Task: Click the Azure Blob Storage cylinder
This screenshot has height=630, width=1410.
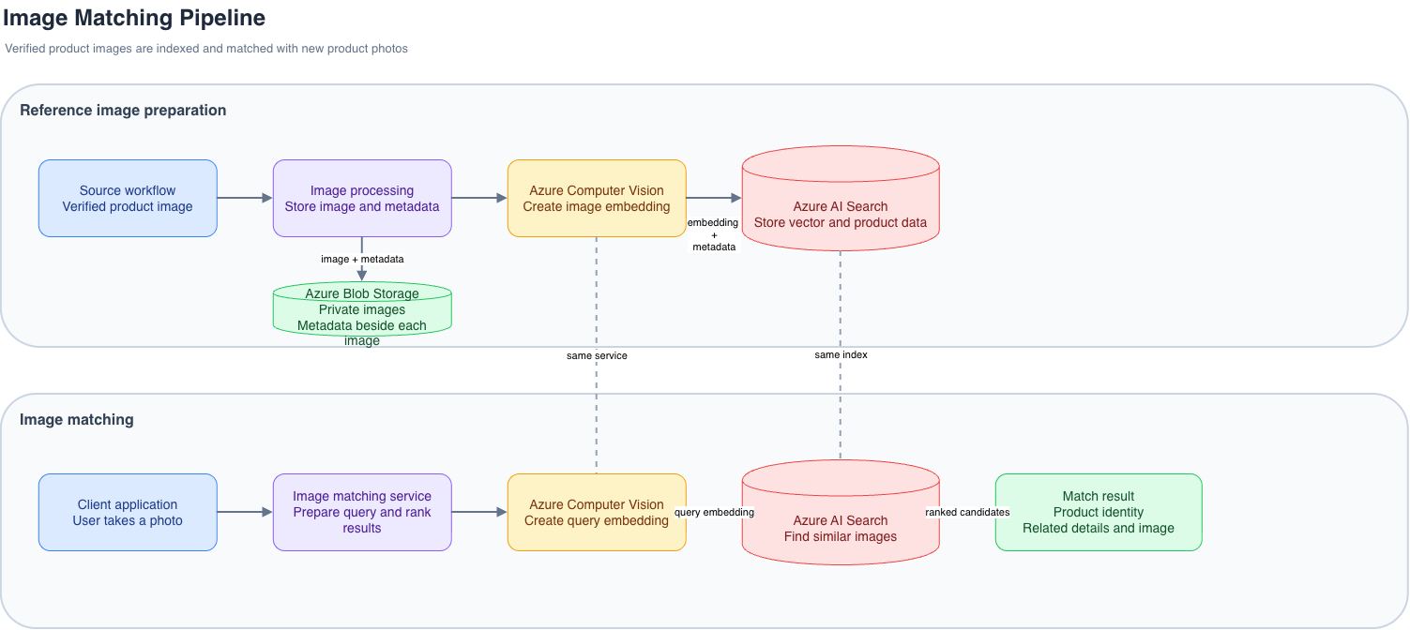Action: [x=362, y=308]
